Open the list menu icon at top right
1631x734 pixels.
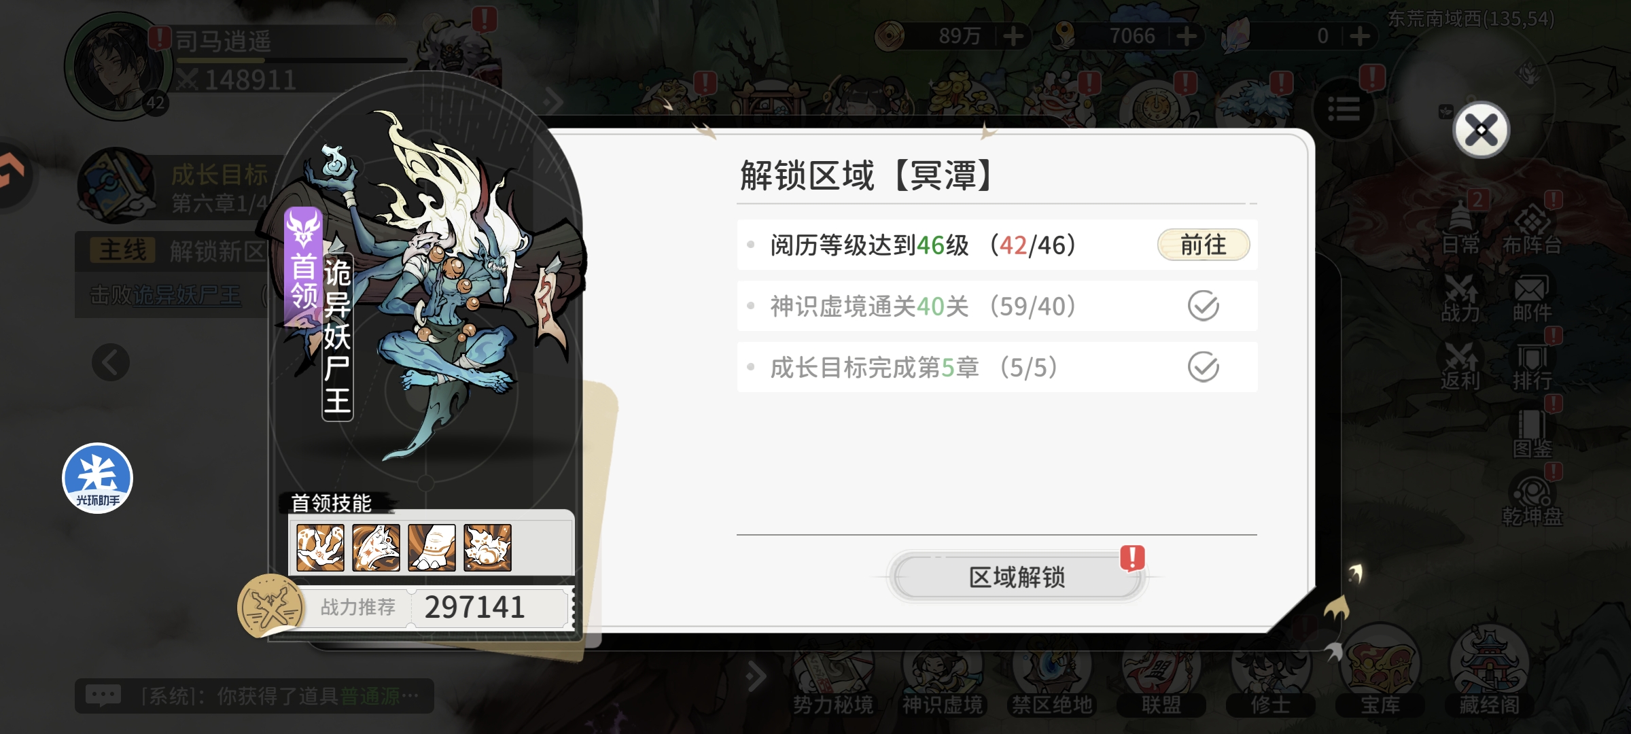tap(1344, 109)
